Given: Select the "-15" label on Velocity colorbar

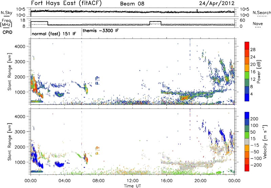Looking at the screenshot, I should 255,145.
